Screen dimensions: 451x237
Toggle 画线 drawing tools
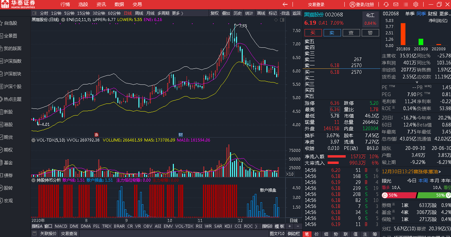[x=261, y=13]
